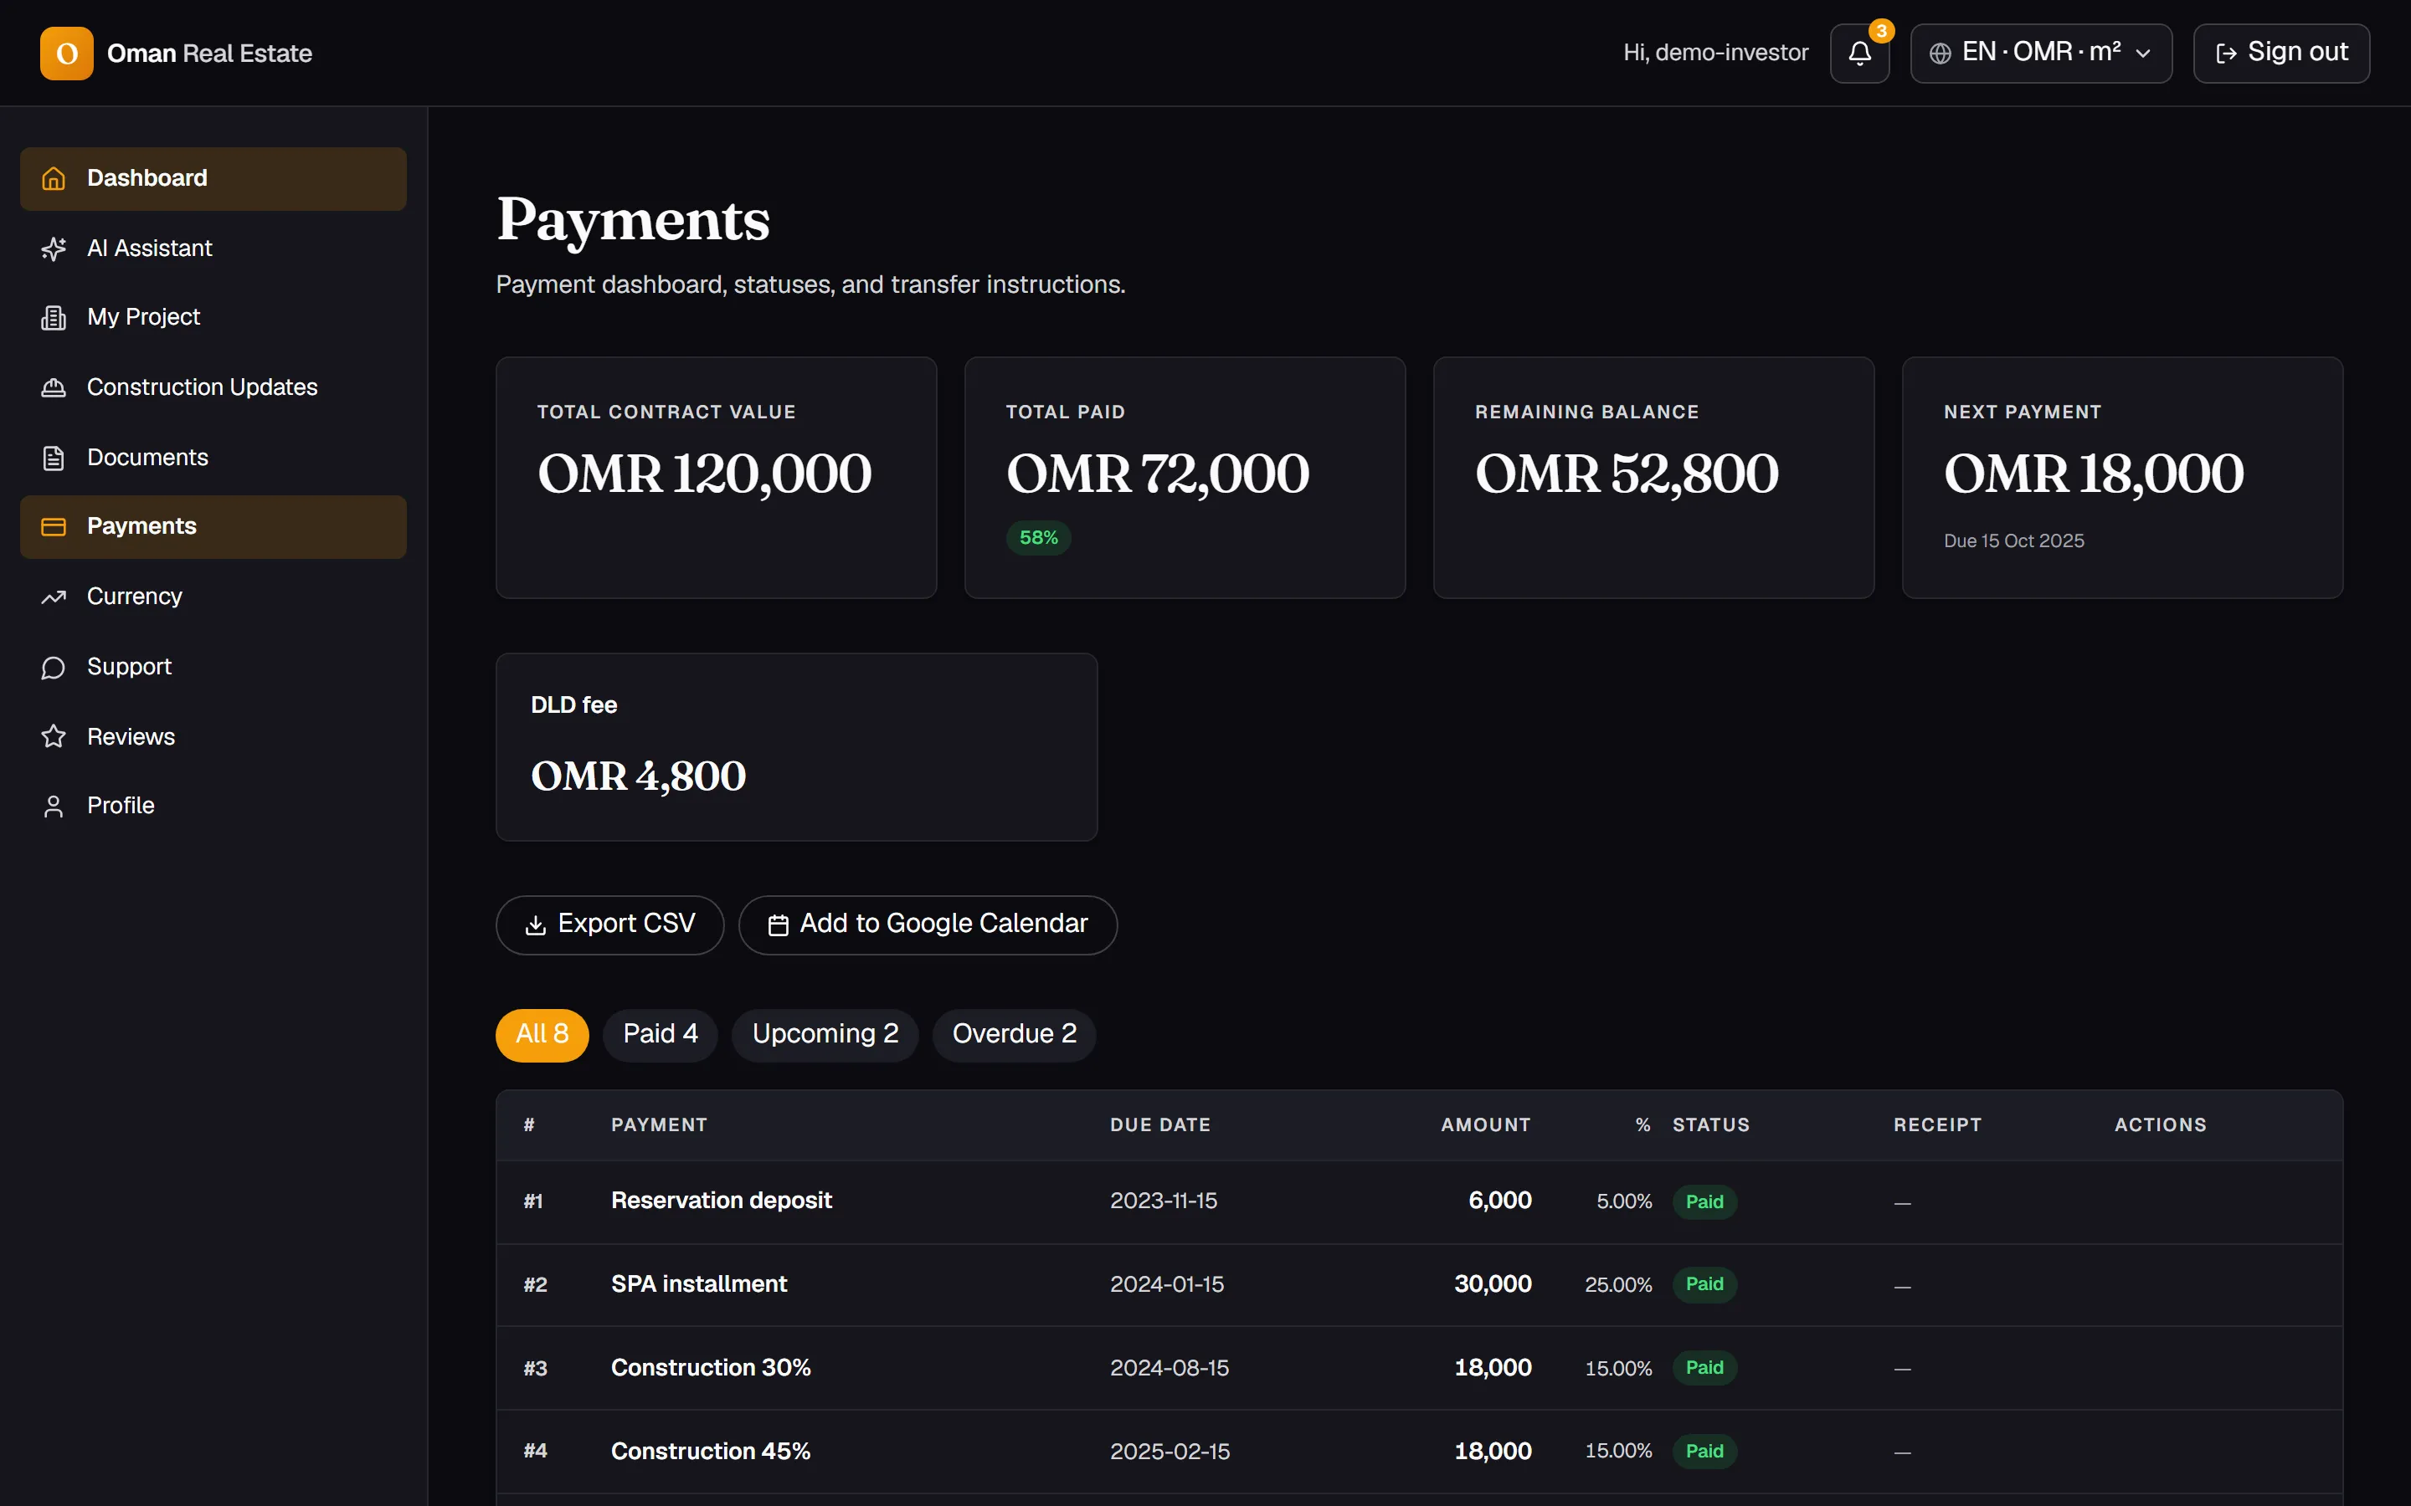Click the My Project building icon
The width and height of the screenshot is (2411, 1506).
tap(54, 318)
